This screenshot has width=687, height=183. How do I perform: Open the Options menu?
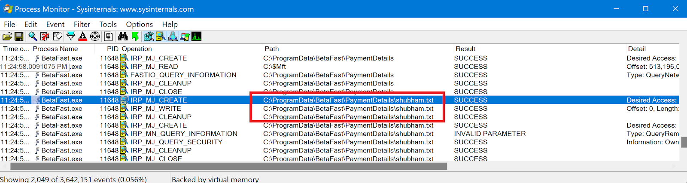pos(140,24)
